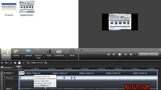Toggle the Видео 1 track lock dot

point(5,73)
